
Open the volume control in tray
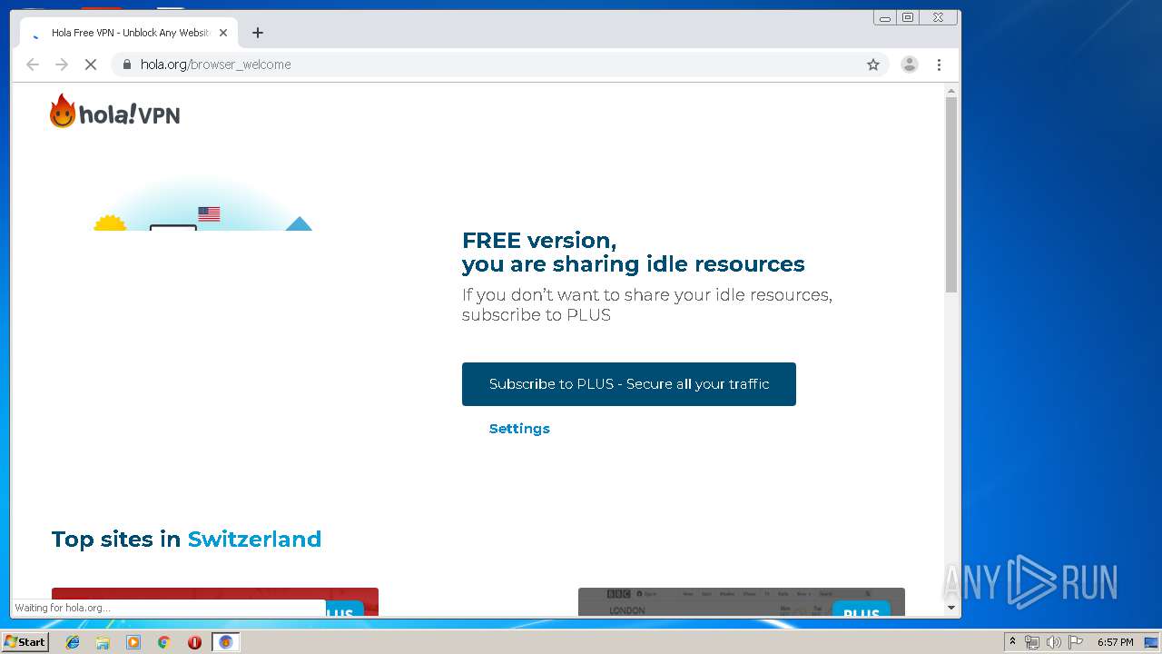(1053, 642)
